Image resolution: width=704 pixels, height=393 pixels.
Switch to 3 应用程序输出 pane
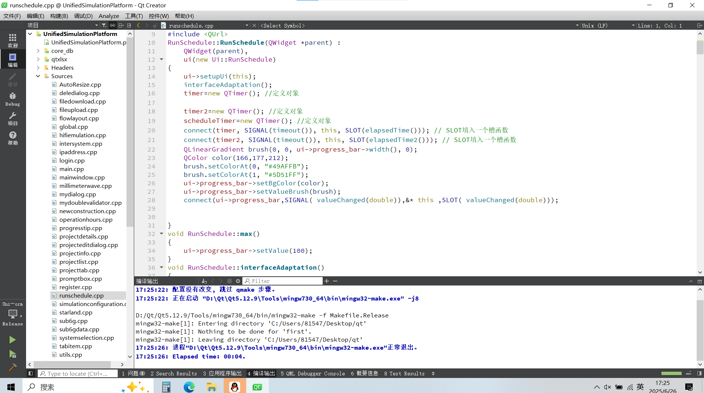(x=222, y=374)
